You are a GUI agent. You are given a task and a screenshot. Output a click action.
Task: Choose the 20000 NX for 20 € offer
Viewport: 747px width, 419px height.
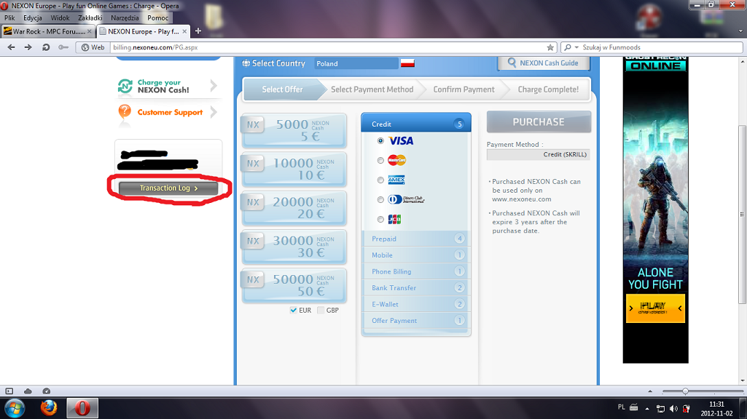(x=294, y=208)
